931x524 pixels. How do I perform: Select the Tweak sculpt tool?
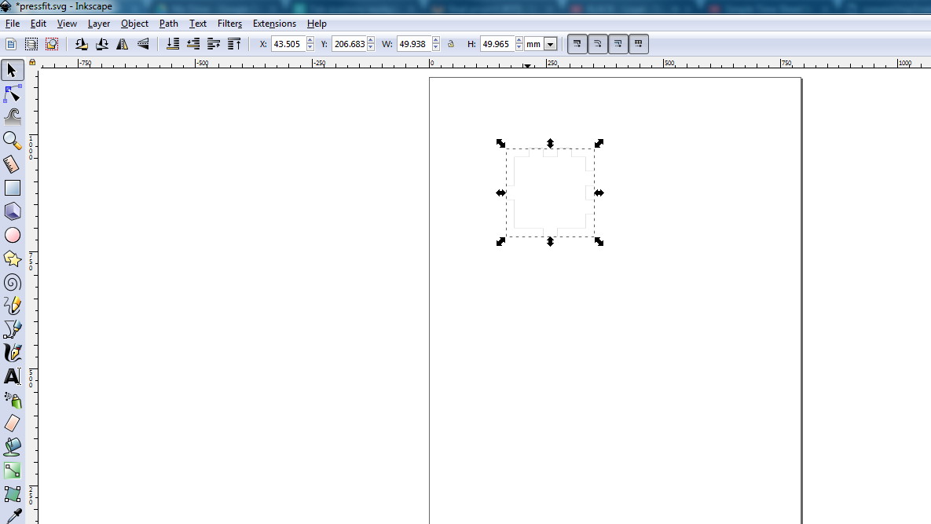(12, 117)
